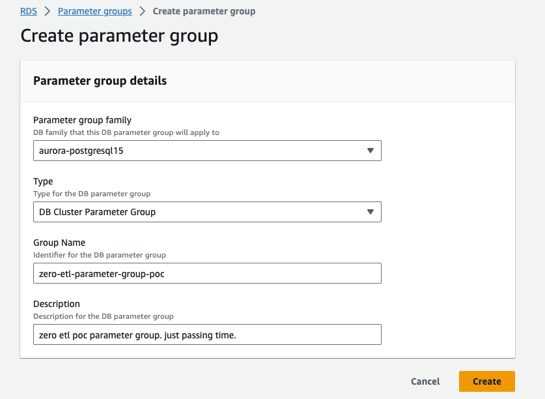Click into the Description text field
This screenshot has width=545, height=399.
click(x=207, y=334)
